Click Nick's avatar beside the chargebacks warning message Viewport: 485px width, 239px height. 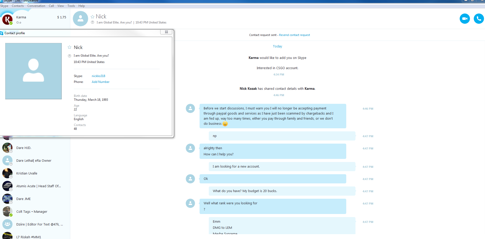(x=190, y=108)
